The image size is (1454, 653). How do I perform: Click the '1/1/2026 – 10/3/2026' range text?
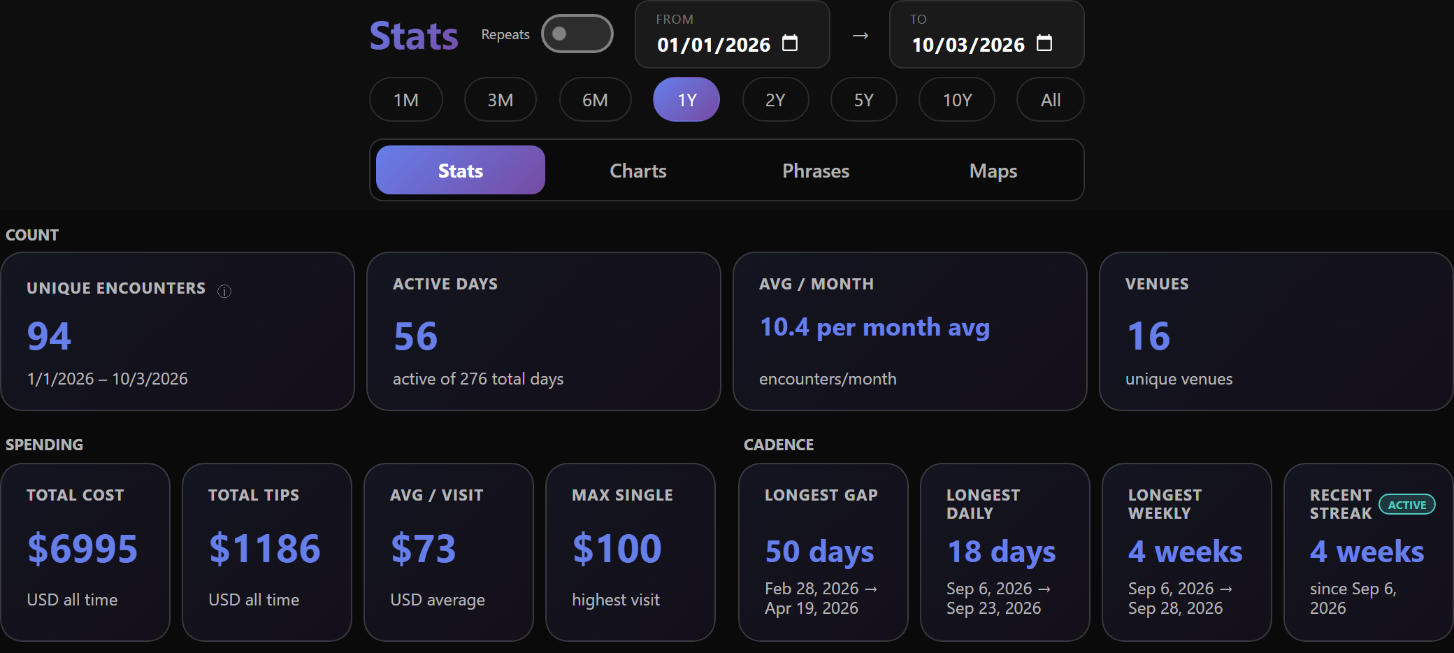coord(107,379)
